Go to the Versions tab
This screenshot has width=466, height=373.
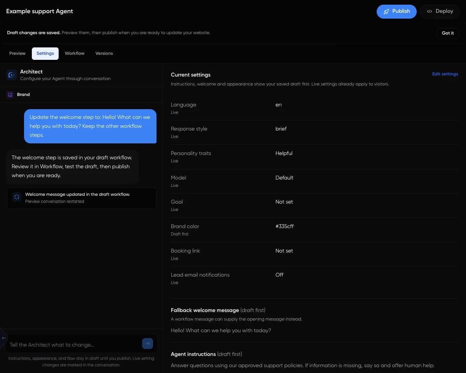104,53
